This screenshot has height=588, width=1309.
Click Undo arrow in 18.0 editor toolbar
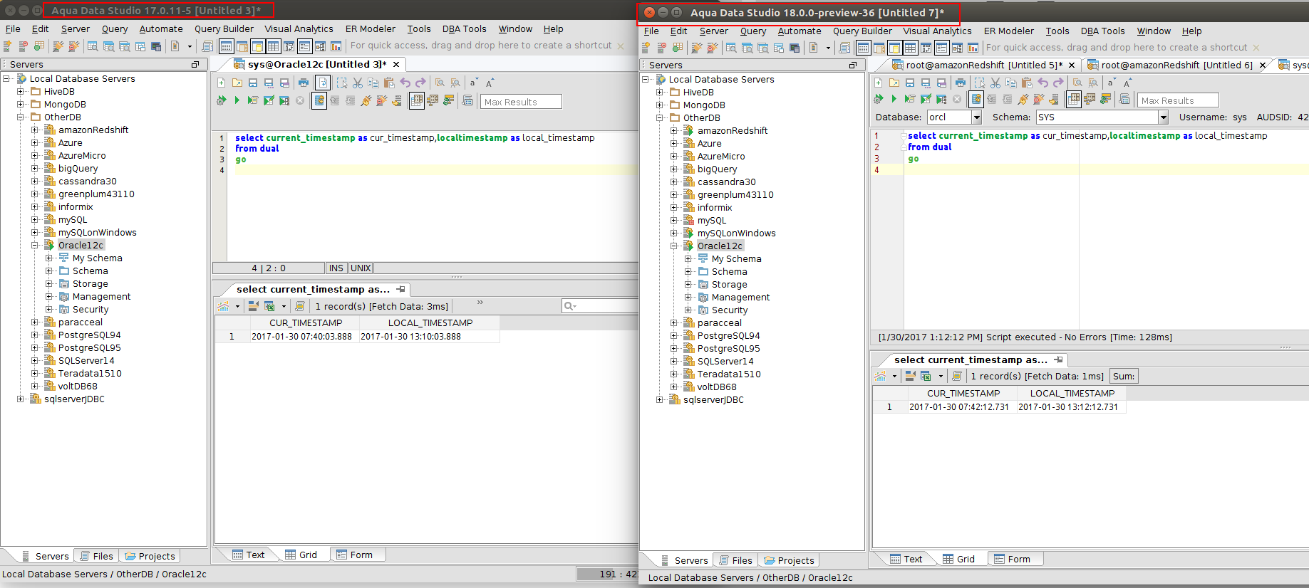(x=1042, y=83)
